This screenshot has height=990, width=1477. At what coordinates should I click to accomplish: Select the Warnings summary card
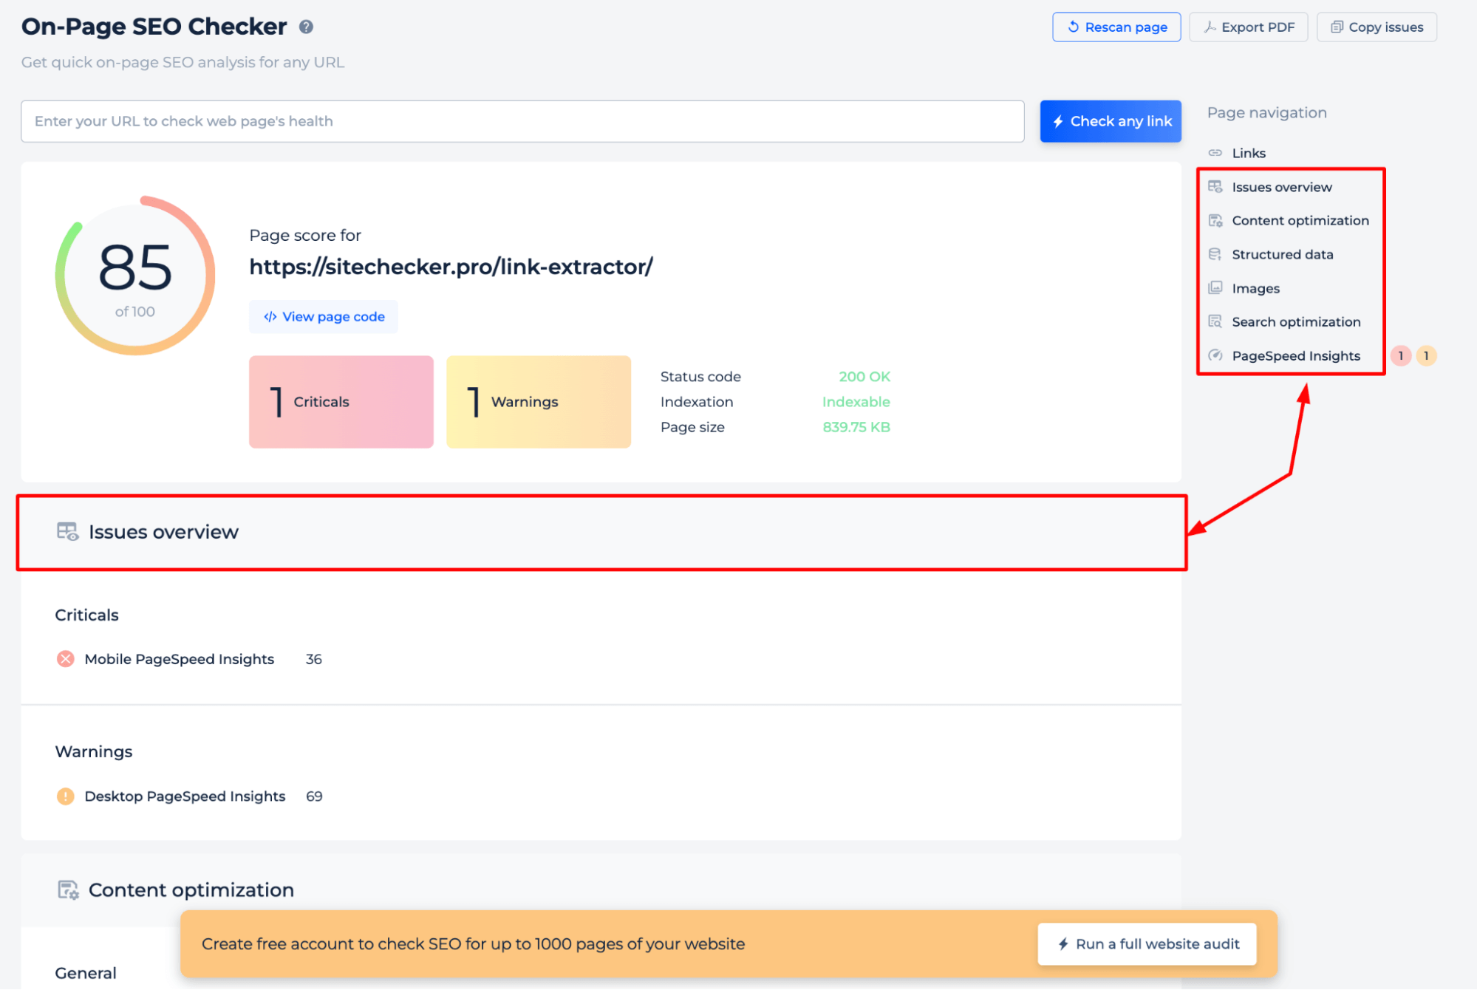point(539,402)
